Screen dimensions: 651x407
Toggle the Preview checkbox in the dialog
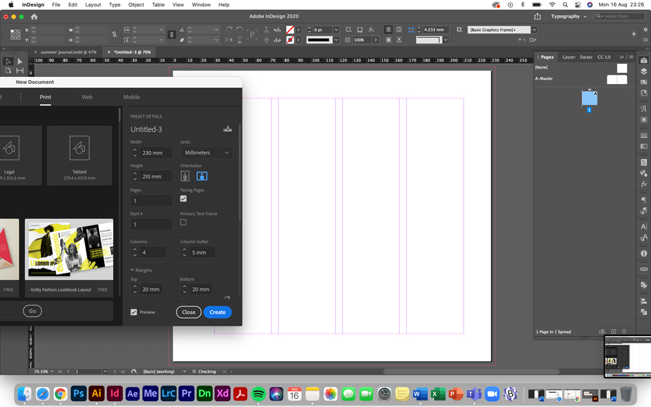[x=134, y=312]
